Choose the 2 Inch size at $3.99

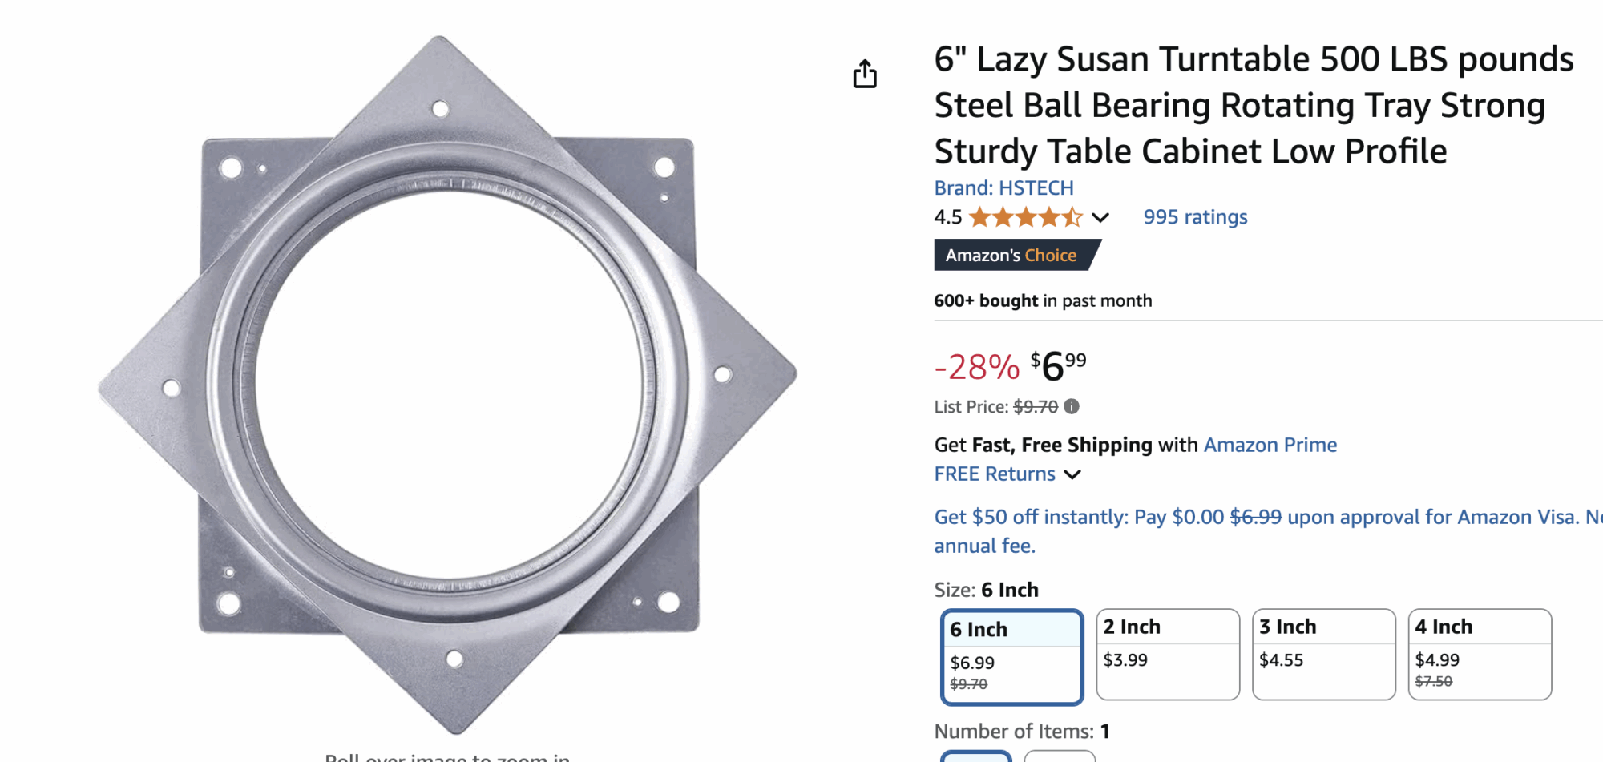pyautogui.click(x=1168, y=654)
